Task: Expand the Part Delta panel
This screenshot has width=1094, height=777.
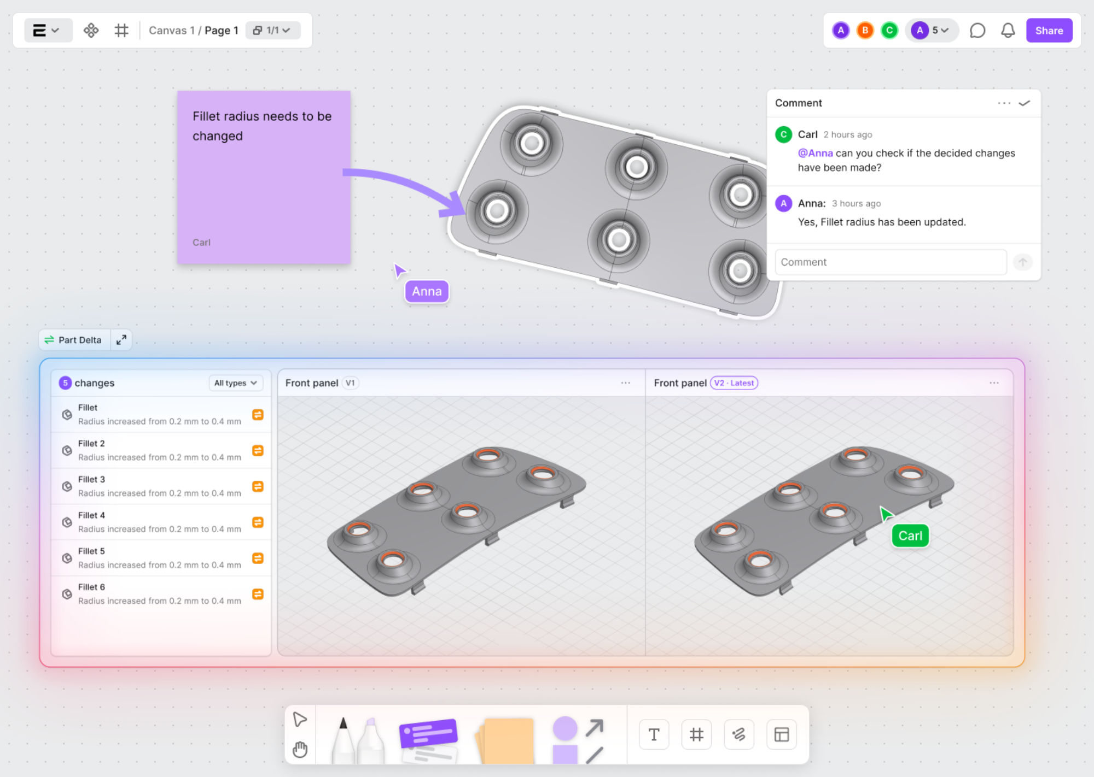Action: pyautogui.click(x=121, y=339)
